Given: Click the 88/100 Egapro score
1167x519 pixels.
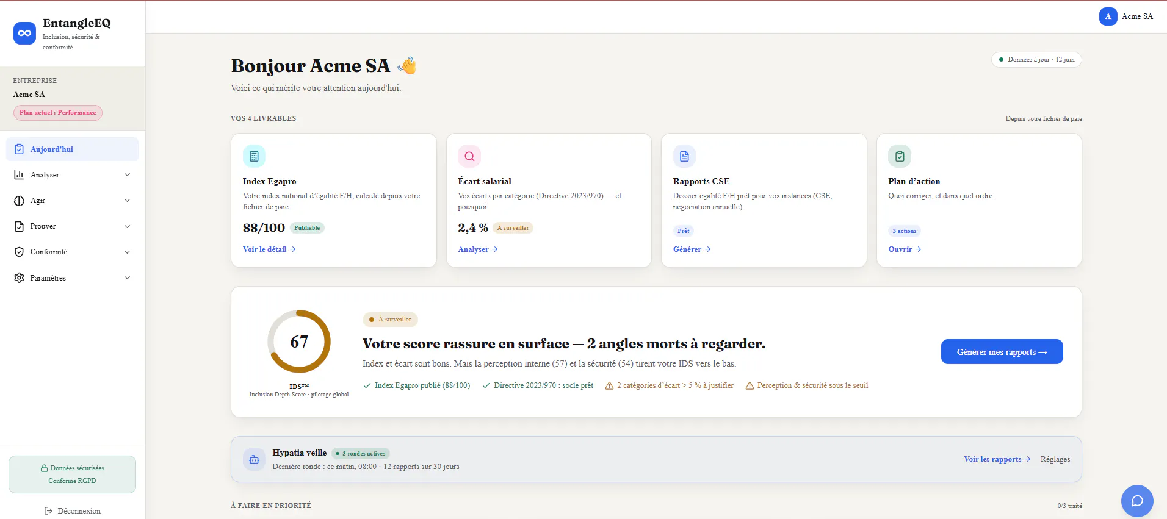Looking at the screenshot, I should click(x=264, y=228).
